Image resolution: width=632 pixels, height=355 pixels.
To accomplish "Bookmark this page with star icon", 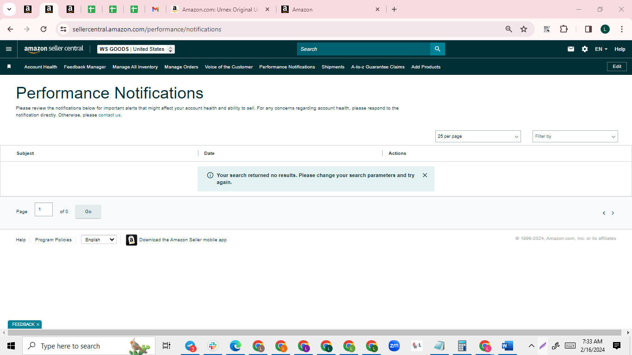I will (524, 29).
